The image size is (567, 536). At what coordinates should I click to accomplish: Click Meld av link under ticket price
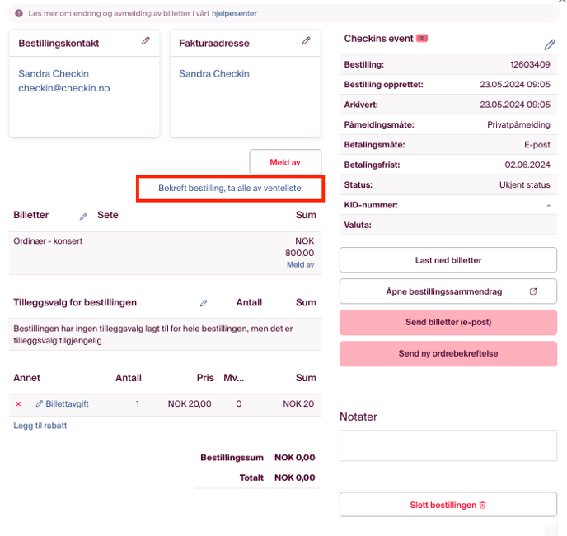[300, 264]
